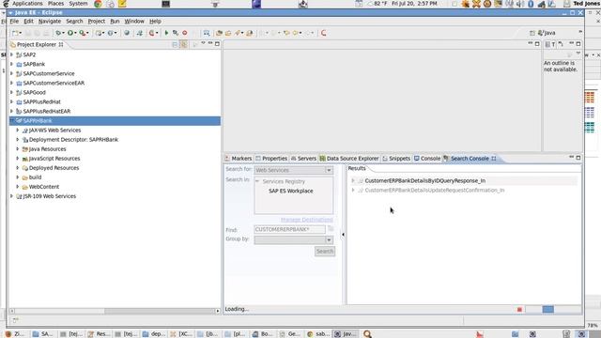Click the Bluetooth icon in system tray
Screen dimensions: 601x338
click(x=531, y=4)
